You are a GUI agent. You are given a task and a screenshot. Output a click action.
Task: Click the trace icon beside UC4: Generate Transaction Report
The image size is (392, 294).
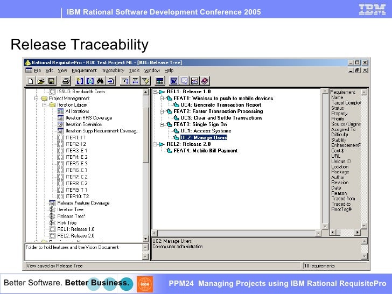pyautogui.click(x=176, y=105)
